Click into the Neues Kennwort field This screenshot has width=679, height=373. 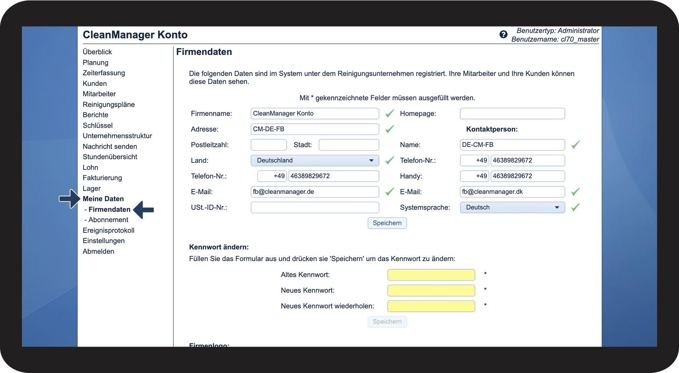(431, 291)
